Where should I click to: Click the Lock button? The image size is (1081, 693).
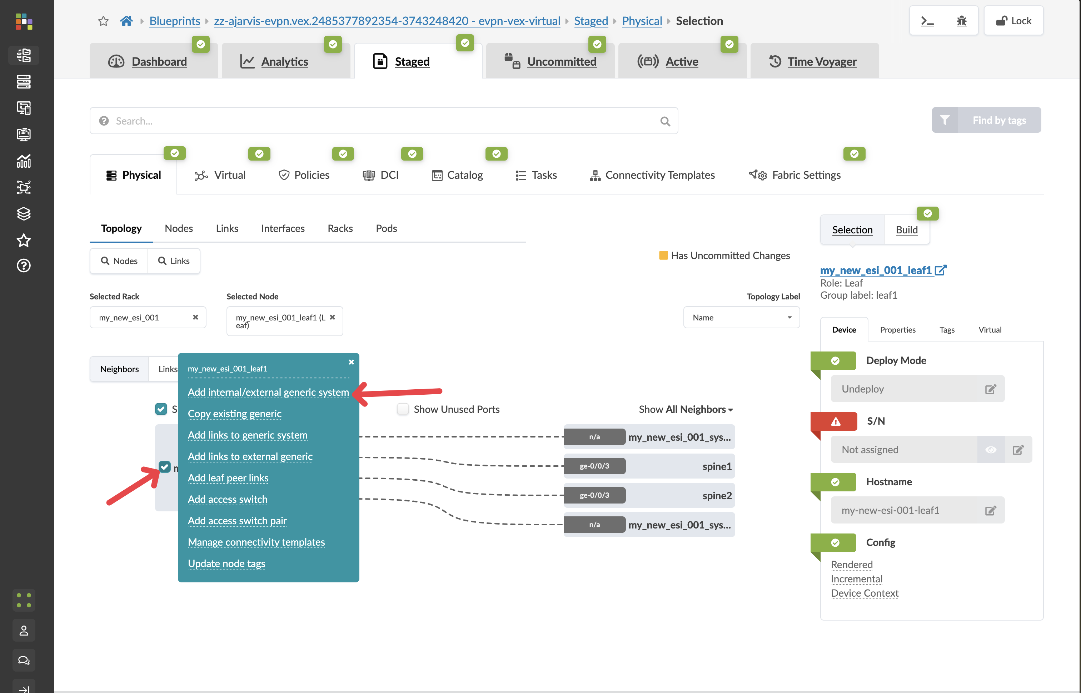(1013, 21)
